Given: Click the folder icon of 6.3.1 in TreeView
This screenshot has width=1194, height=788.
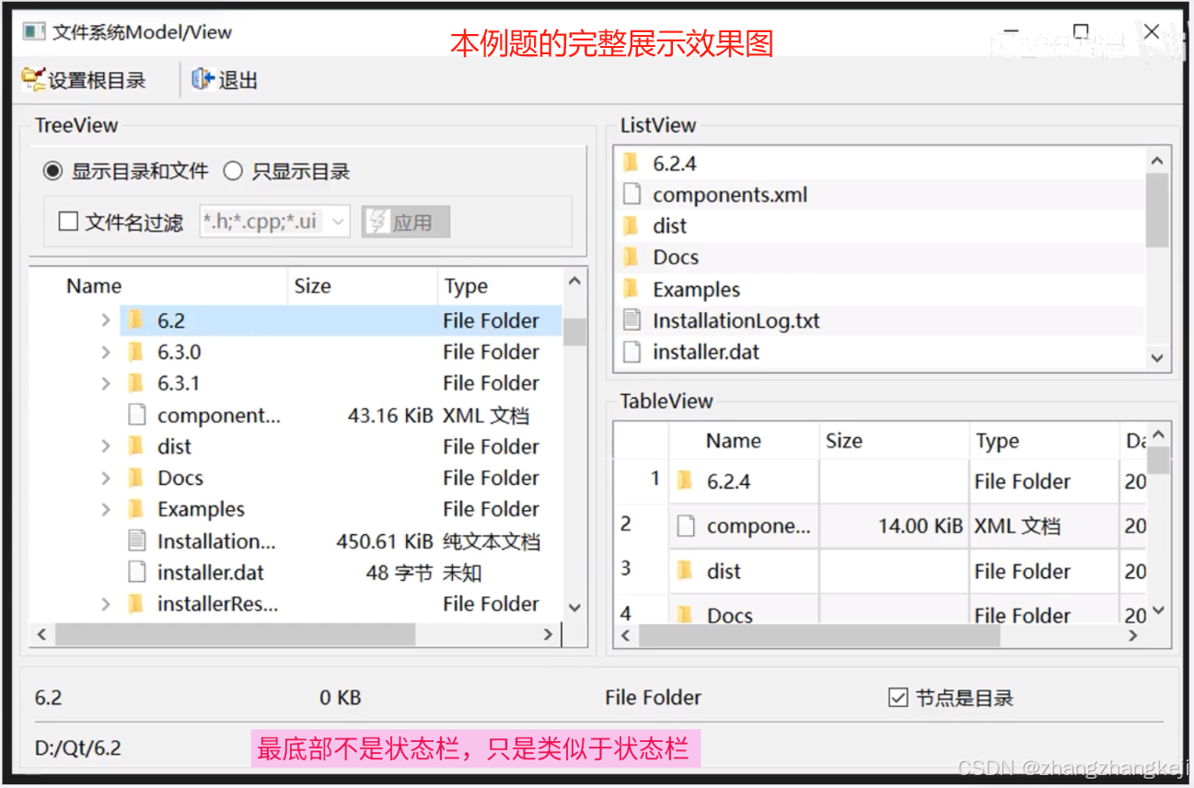Looking at the screenshot, I should pos(135,382).
